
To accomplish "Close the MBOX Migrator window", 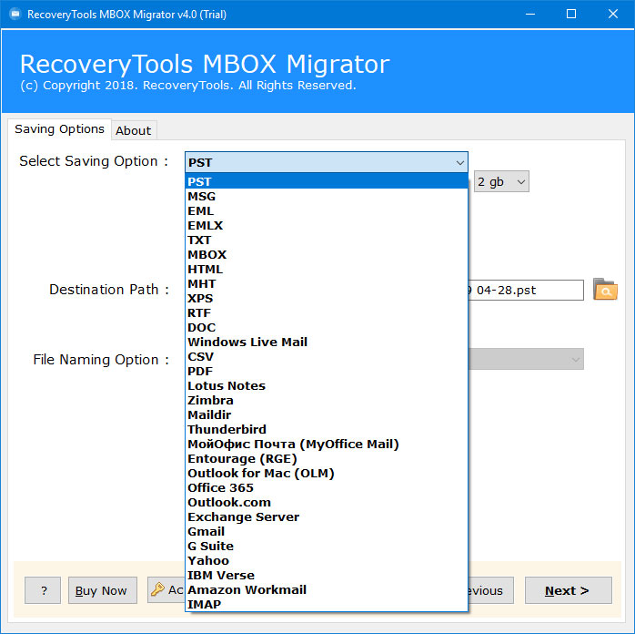I will point(613,15).
